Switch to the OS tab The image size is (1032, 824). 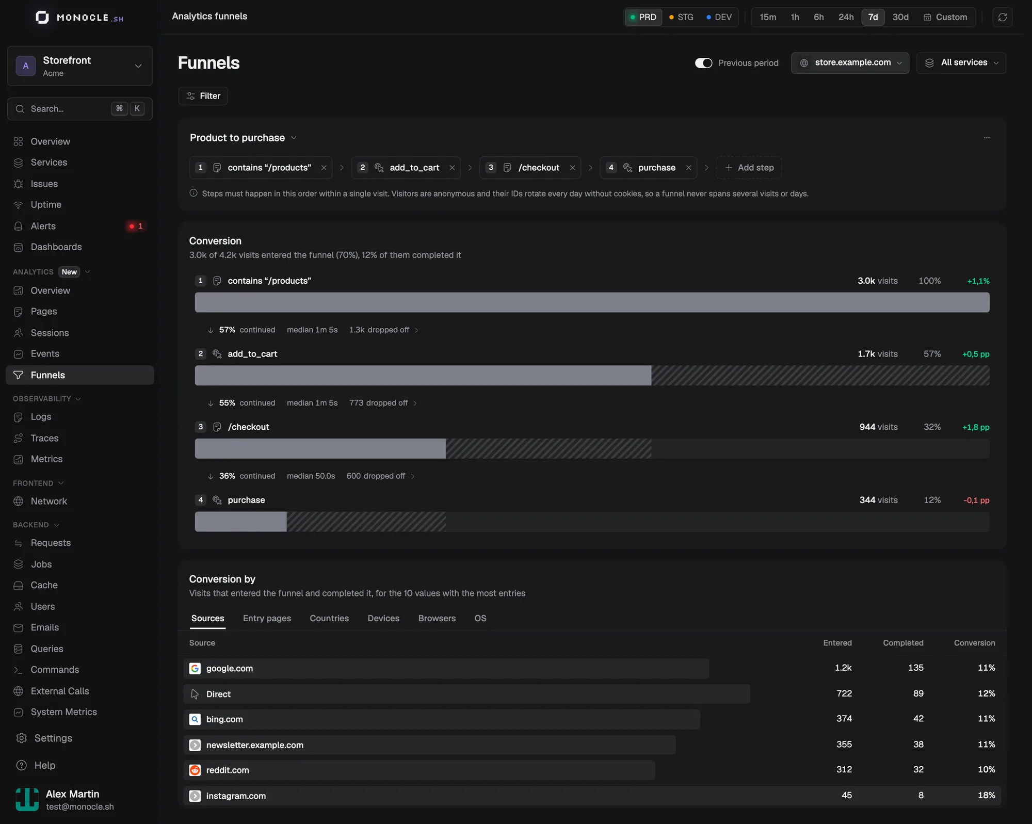(480, 618)
